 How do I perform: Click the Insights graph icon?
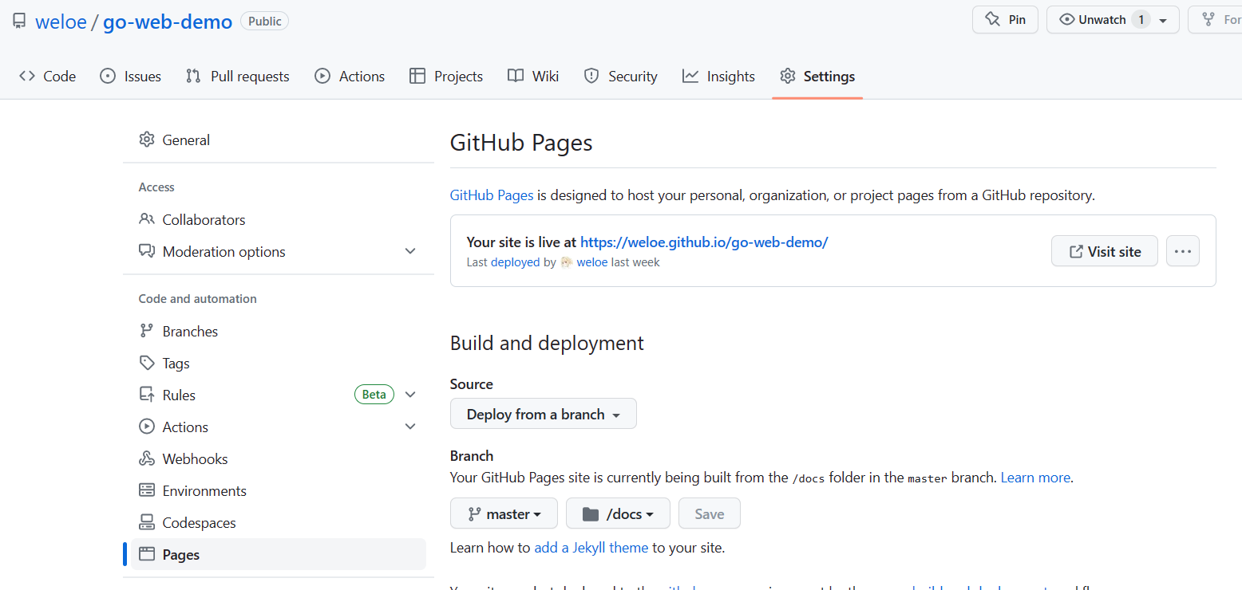pos(690,77)
